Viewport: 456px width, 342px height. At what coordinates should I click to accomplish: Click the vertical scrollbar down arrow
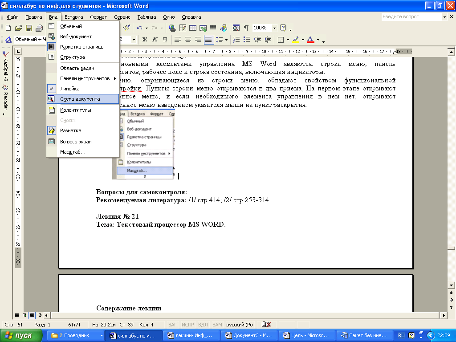pyautogui.click(x=451, y=285)
